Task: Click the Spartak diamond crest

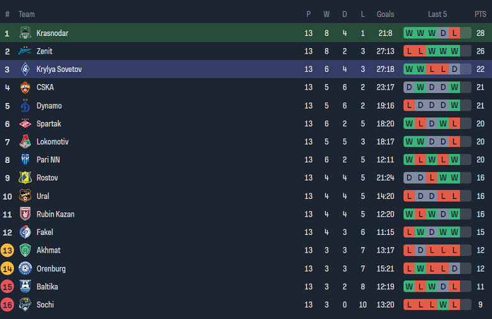Action: (25, 124)
